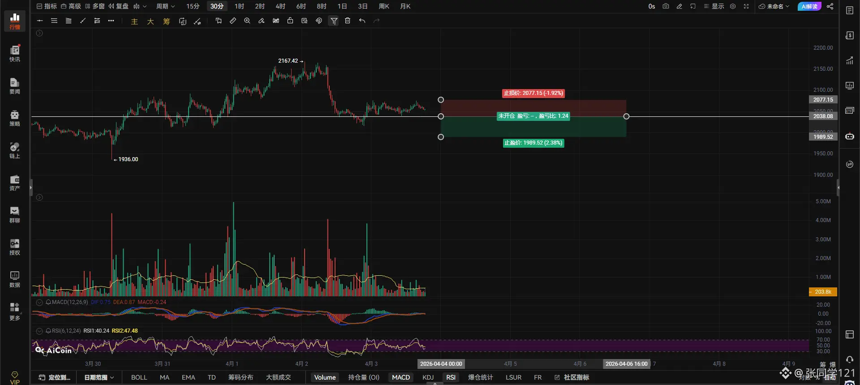Image resolution: width=860 pixels, height=385 pixels.
Task: Open the 群聊 group chat sidebar icon
Action: pyautogui.click(x=15, y=214)
